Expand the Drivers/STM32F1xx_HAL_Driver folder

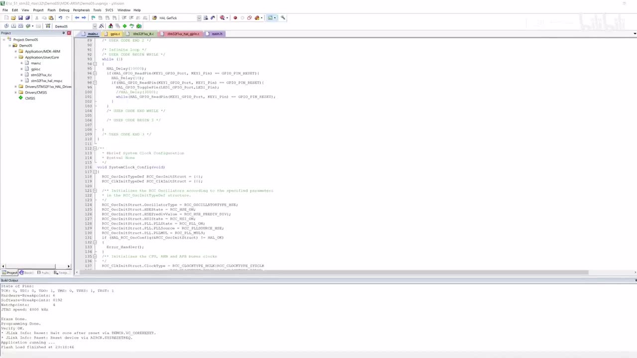[15, 87]
